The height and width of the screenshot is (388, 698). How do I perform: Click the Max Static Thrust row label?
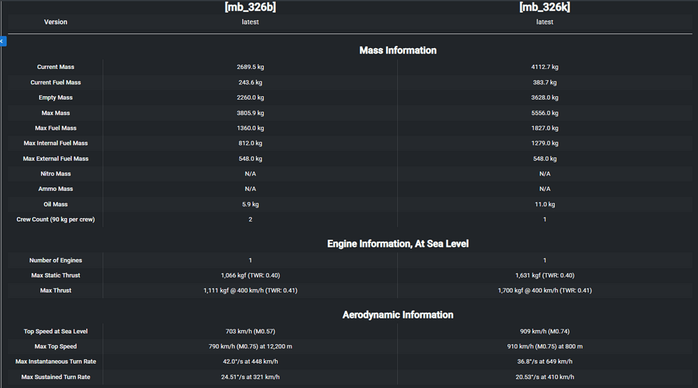(56, 276)
